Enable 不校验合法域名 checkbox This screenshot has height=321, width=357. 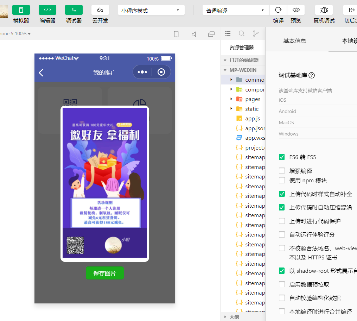(282, 248)
